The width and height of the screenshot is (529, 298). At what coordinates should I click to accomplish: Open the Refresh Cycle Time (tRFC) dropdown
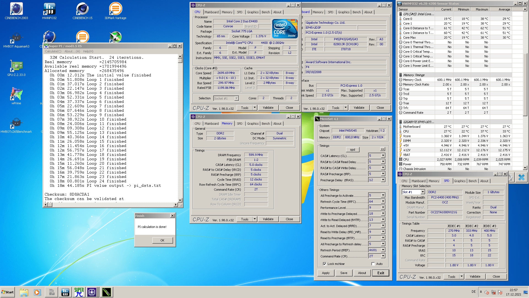coord(383,201)
